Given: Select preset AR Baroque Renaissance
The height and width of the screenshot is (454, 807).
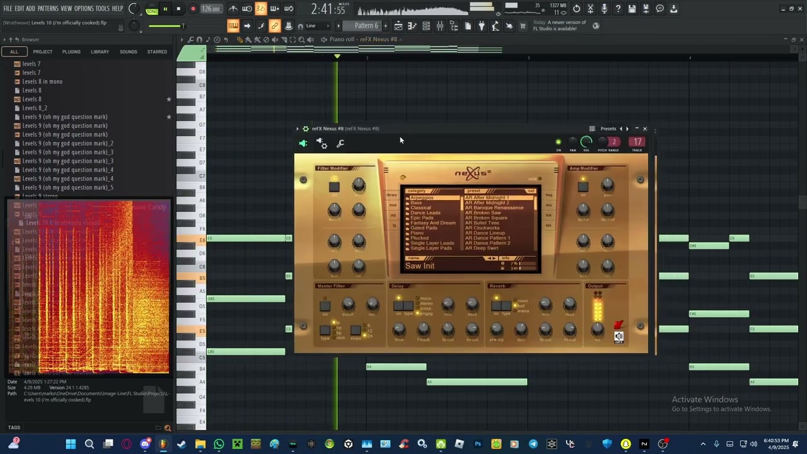Looking at the screenshot, I should (494, 208).
